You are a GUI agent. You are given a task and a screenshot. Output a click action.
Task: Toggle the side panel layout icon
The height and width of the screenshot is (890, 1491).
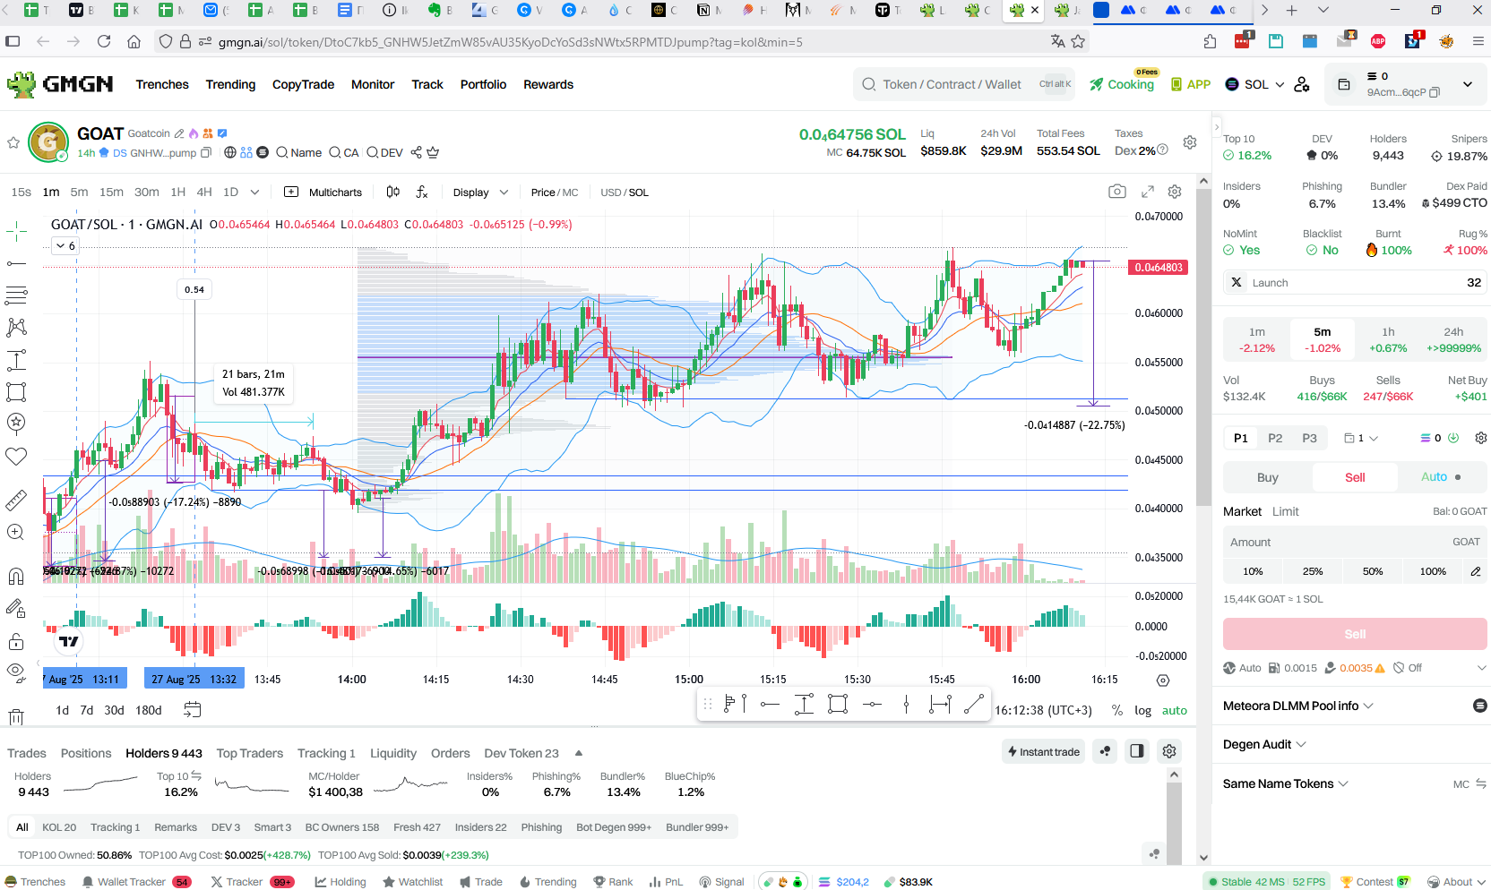pyautogui.click(x=1137, y=751)
